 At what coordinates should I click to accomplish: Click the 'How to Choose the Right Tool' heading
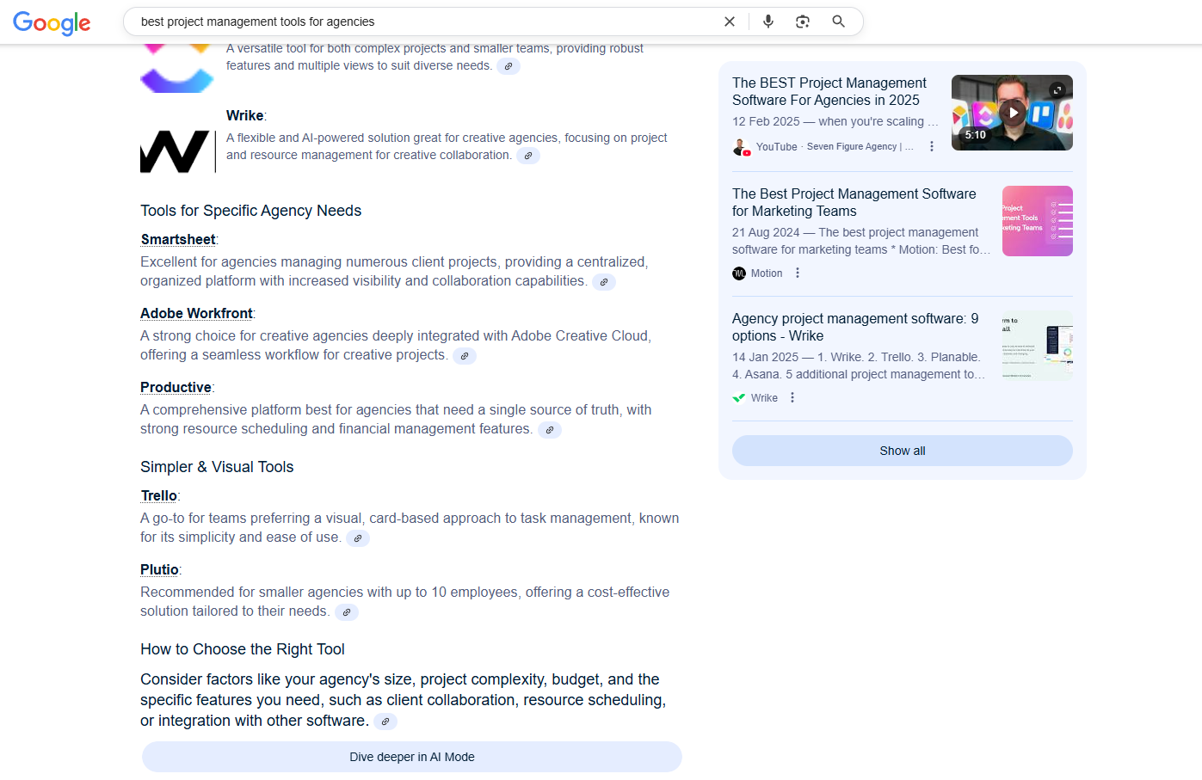243,649
